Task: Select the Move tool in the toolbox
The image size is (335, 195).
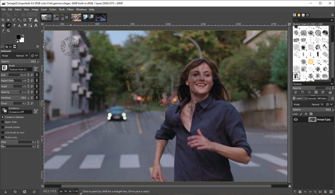Action: click(3, 20)
